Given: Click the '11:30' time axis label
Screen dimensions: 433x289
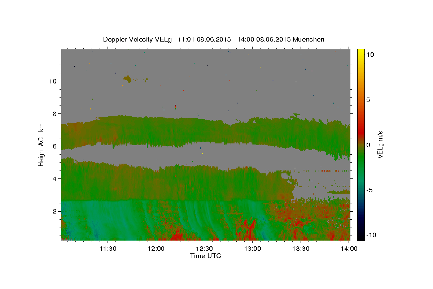Looking at the screenshot, I should [x=108, y=249].
